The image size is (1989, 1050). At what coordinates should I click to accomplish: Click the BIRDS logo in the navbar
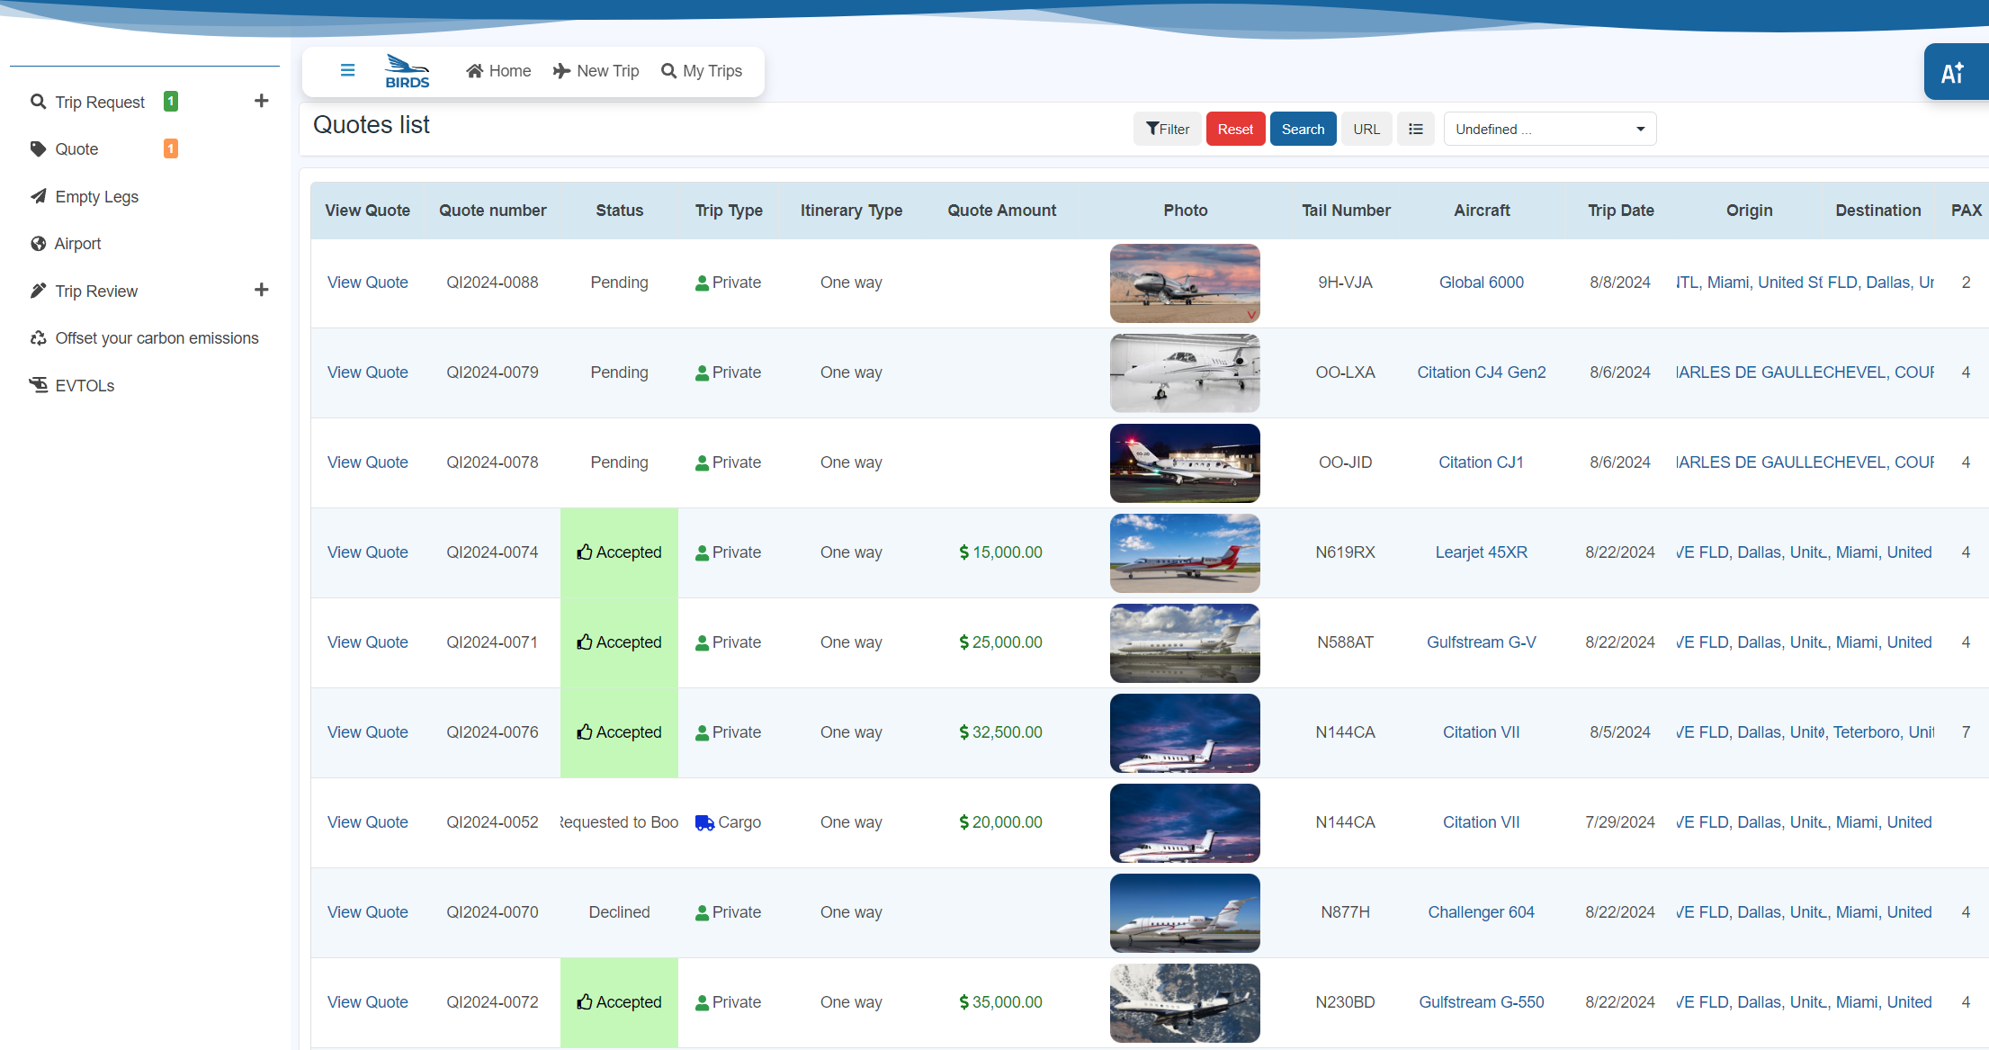click(407, 70)
